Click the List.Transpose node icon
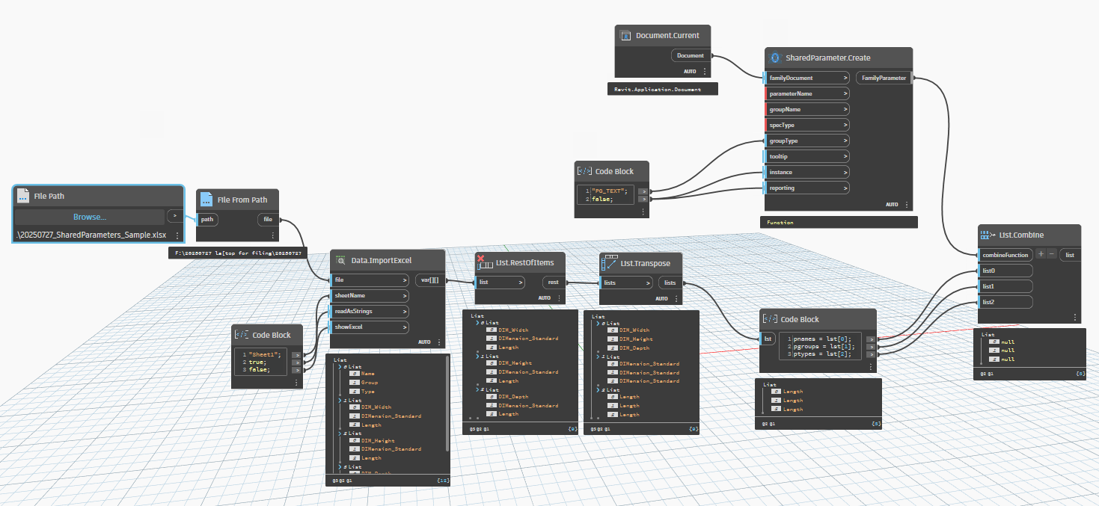 tap(610, 262)
